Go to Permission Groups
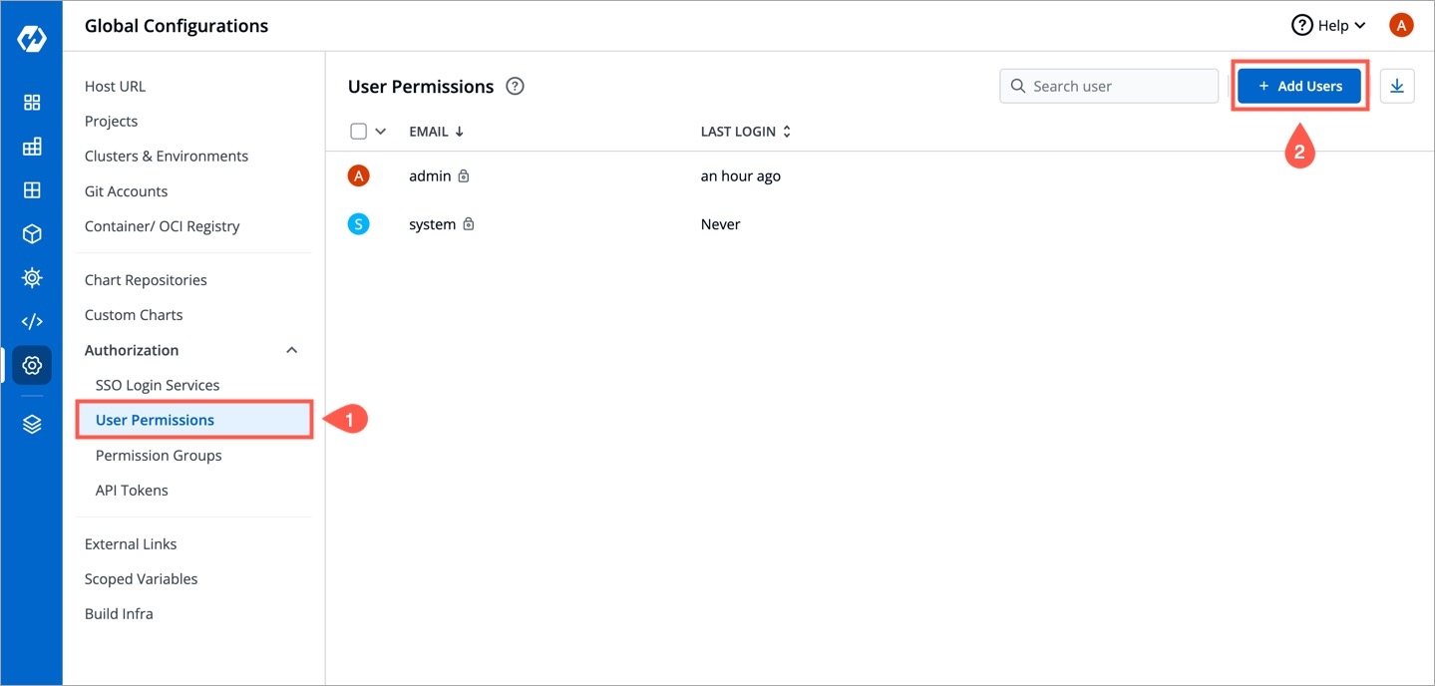 coord(159,456)
